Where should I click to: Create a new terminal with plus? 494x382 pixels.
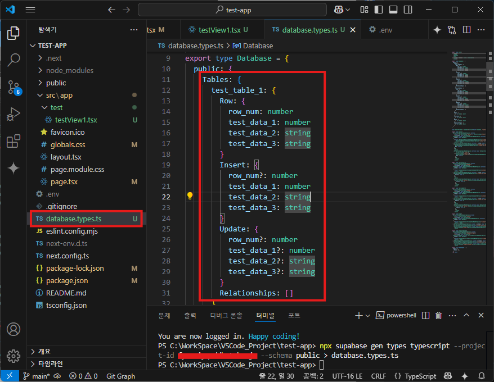tap(358, 315)
